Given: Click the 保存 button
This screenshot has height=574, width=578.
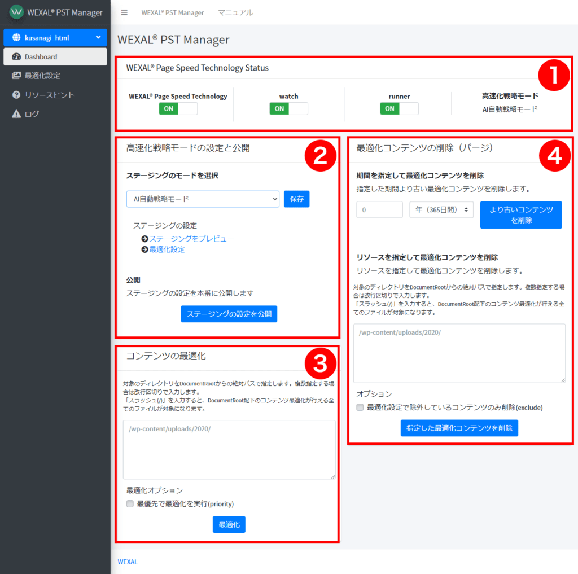Looking at the screenshot, I should [297, 199].
